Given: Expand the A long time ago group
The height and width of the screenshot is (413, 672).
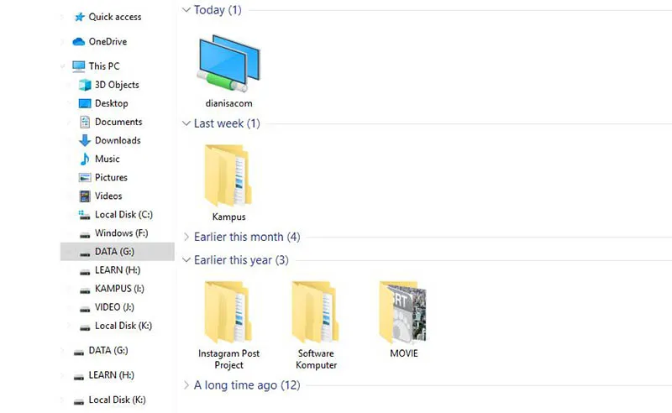Looking at the screenshot, I should coord(186,385).
